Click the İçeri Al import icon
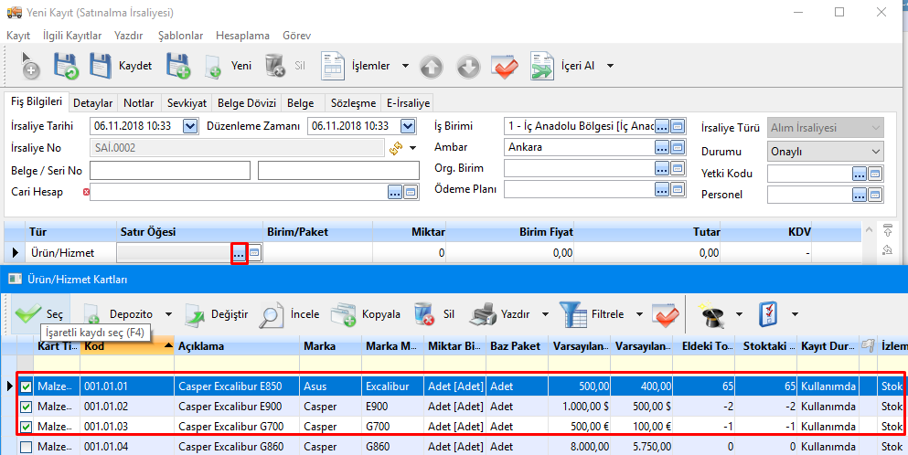Screen dimensions: 908x455 coord(543,66)
